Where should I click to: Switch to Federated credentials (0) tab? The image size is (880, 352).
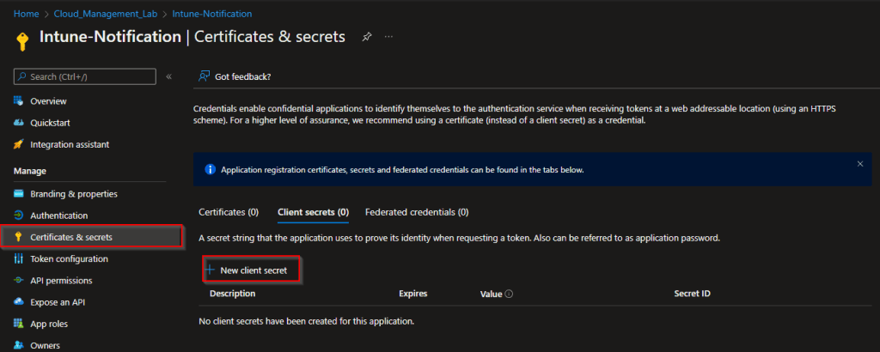(416, 211)
